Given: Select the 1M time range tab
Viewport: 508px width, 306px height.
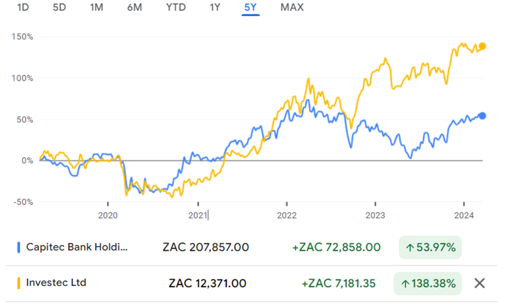Looking at the screenshot, I should tap(96, 8).
